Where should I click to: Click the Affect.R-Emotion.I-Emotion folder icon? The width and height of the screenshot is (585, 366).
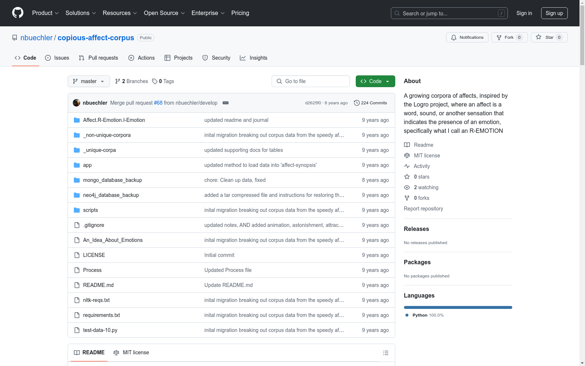coord(77,120)
